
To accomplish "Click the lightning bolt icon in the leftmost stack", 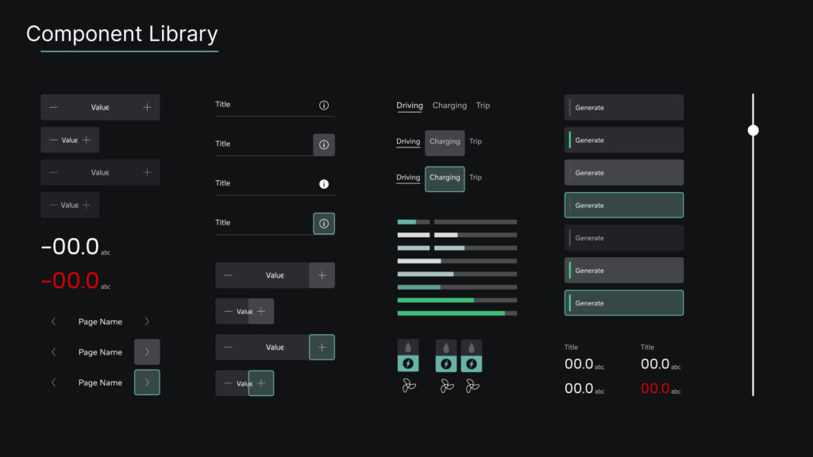I will [x=408, y=363].
